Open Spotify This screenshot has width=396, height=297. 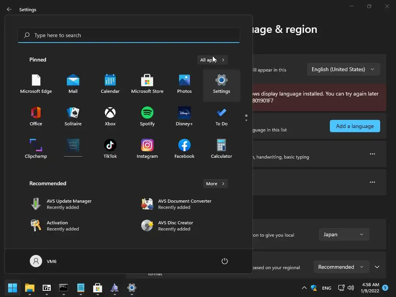[147, 117]
